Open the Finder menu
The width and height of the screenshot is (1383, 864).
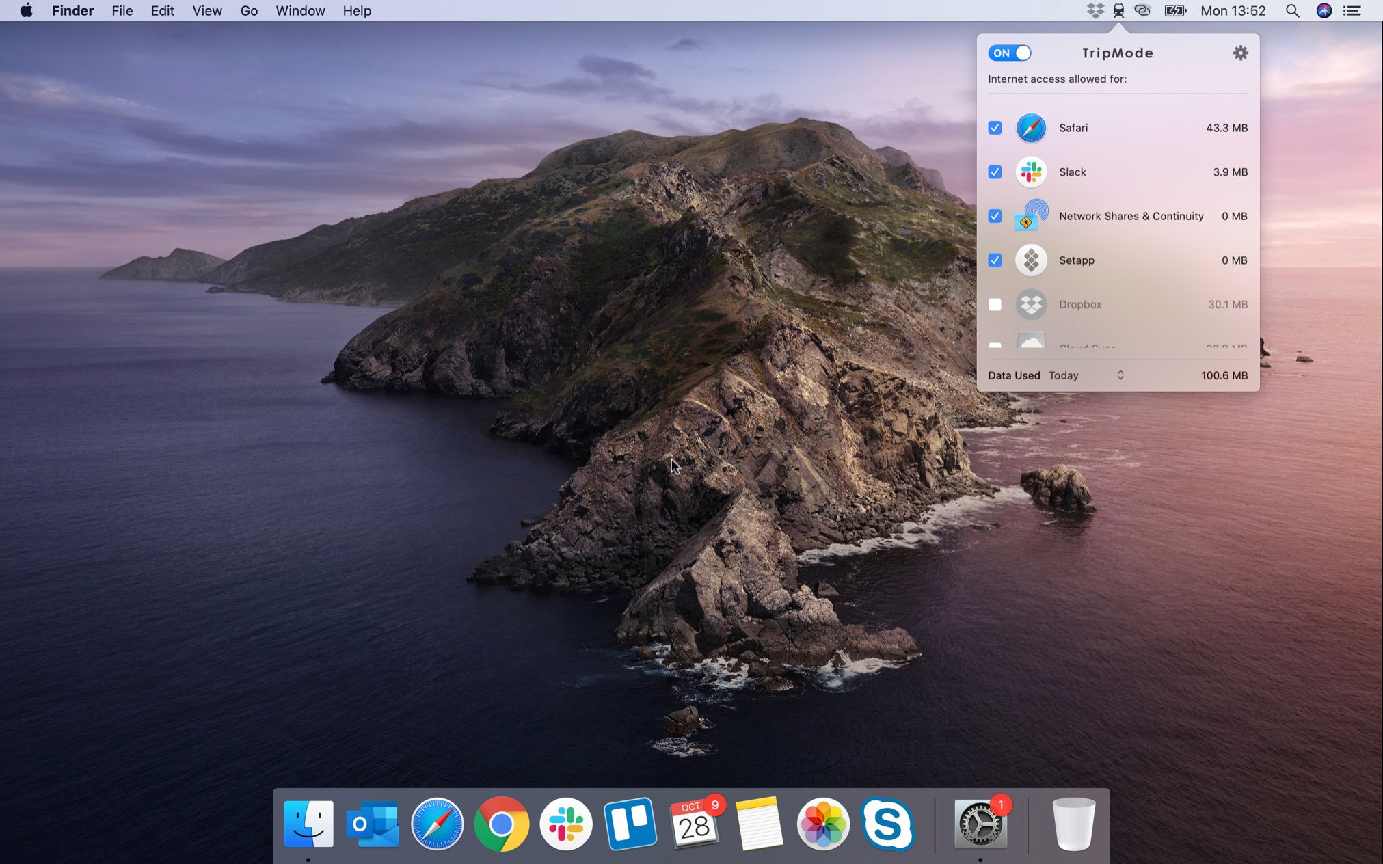72,10
